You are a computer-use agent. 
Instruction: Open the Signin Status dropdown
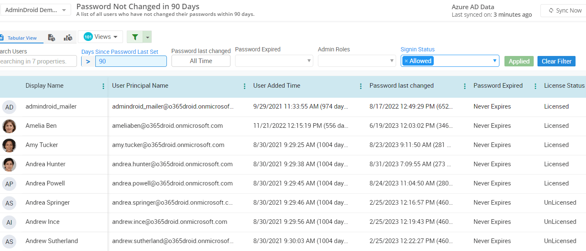(495, 61)
